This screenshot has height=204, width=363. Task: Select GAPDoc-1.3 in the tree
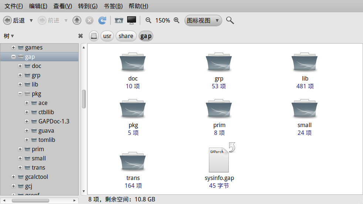(54, 122)
